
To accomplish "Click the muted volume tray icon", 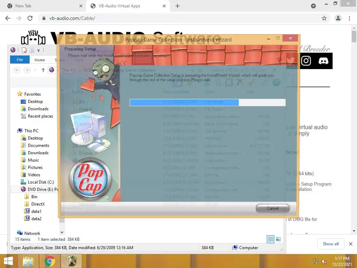I will (x=324, y=261).
